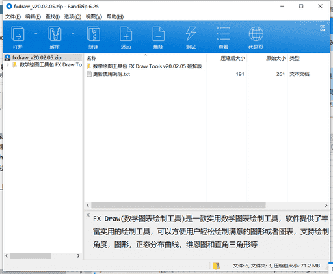
Task: Click the tree panel scroll right arrow
Action: pos(79,256)
